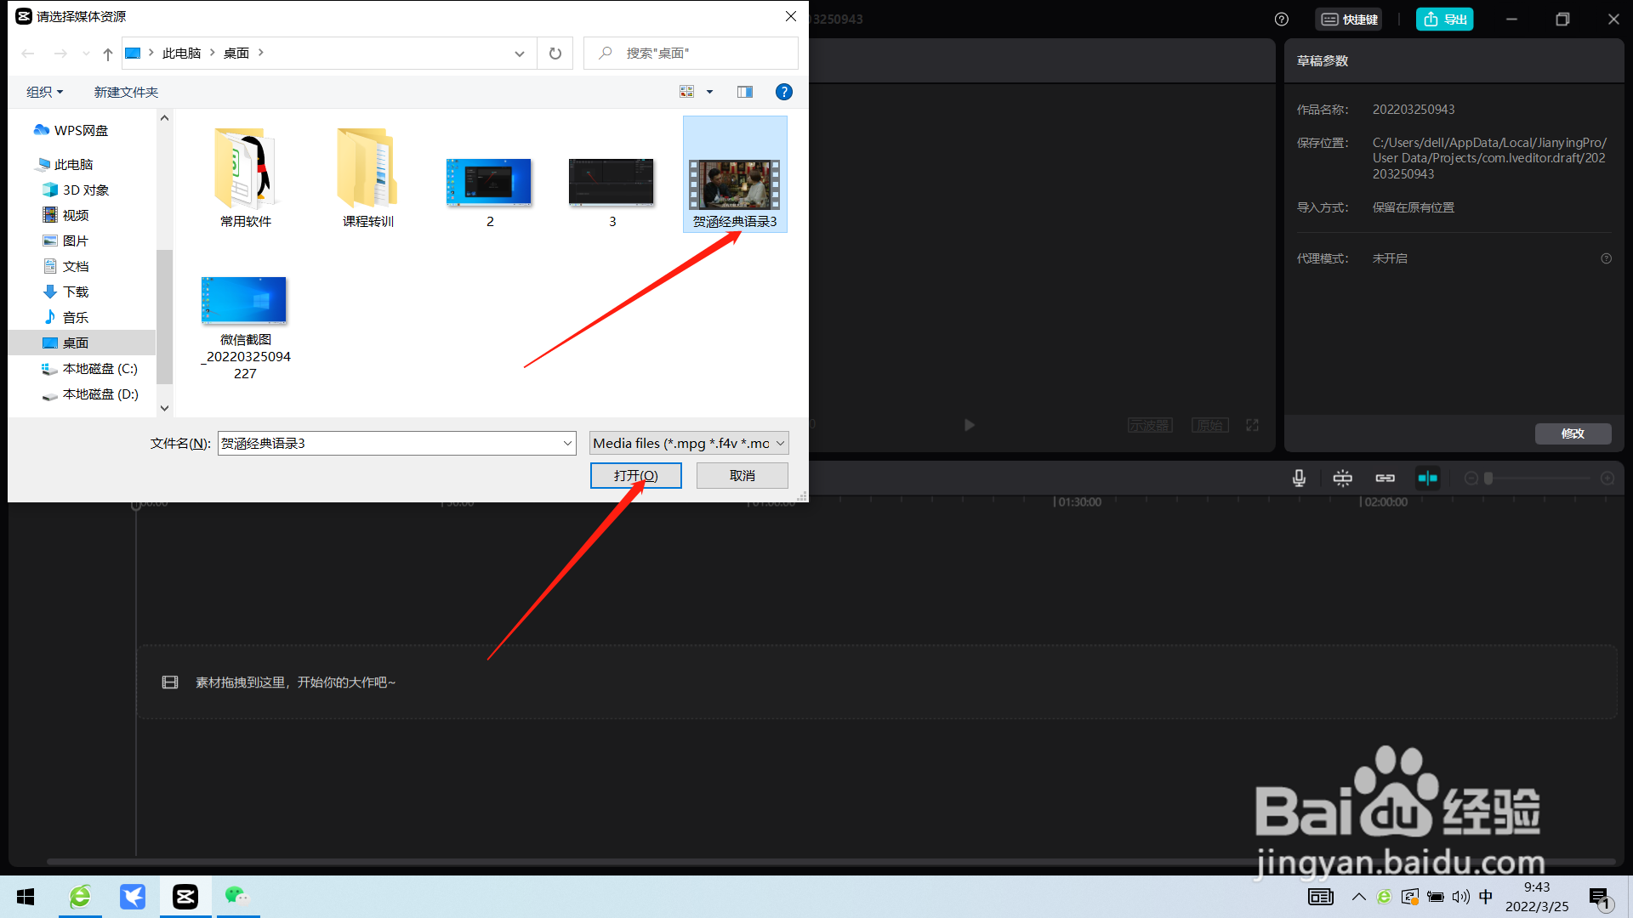Click the 修改 button in draft panel
1633x918 pixels.
point(1572,433)
